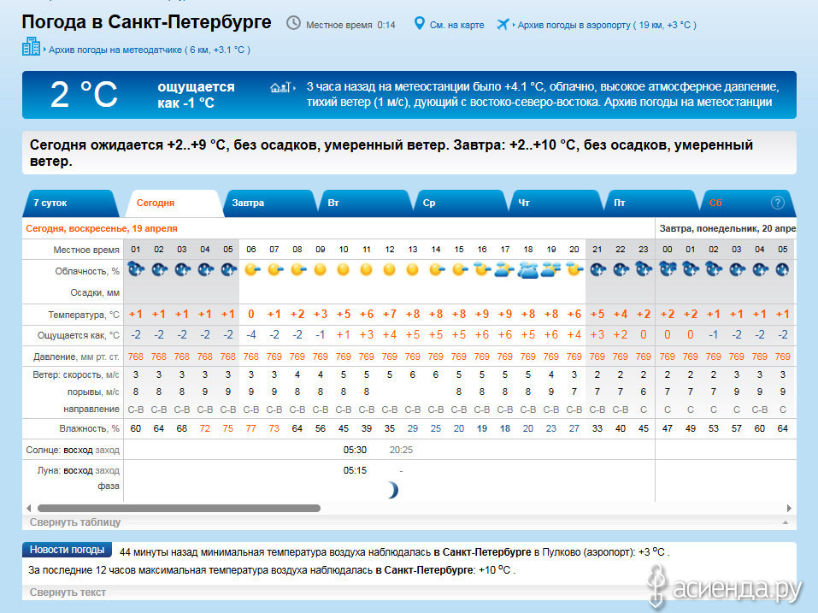This screenshot has height=613, width=818.
Task: Click the crescent moon phase icon
Action: (x=391, y=490)
